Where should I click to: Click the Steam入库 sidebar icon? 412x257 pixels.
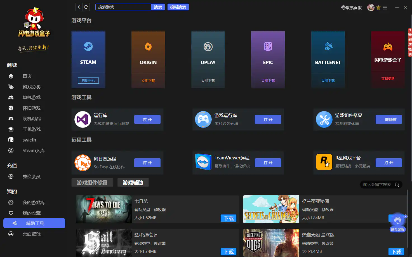[x=11, y=150]
